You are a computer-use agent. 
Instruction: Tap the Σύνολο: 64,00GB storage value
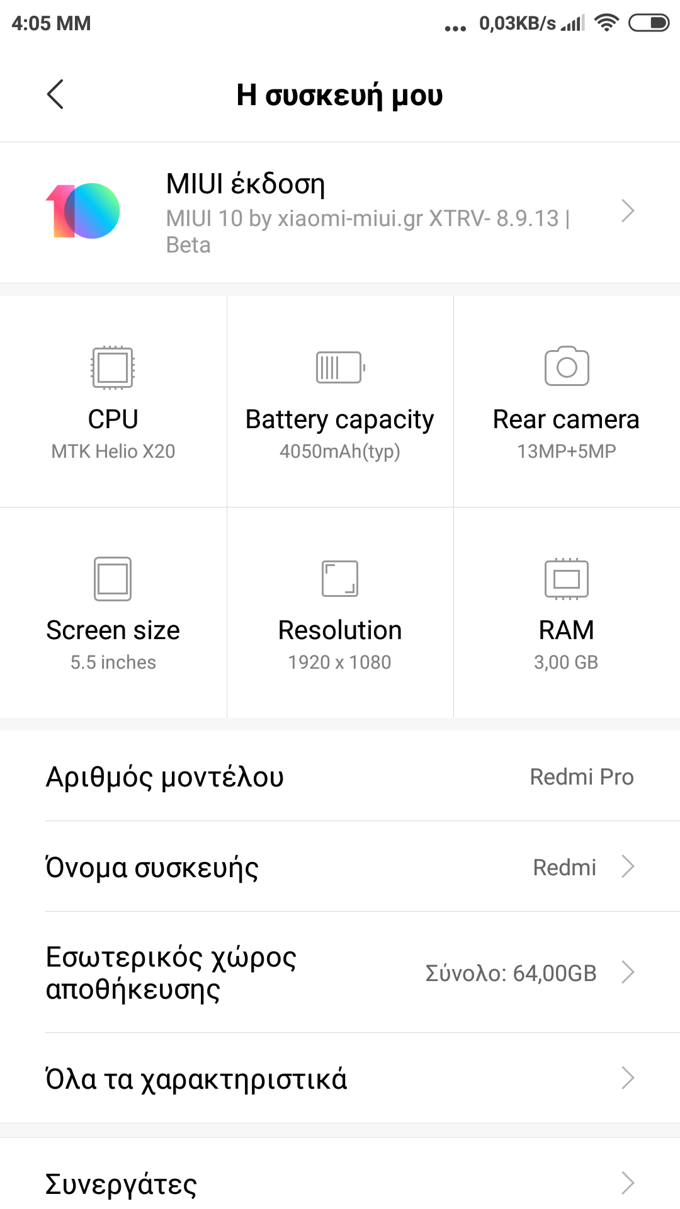(511, 973)
